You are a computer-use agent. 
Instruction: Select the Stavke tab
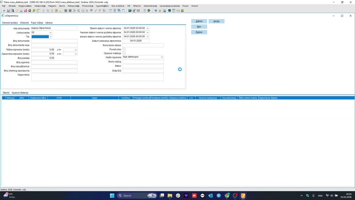pyautogui.click(x=6, y=93)
